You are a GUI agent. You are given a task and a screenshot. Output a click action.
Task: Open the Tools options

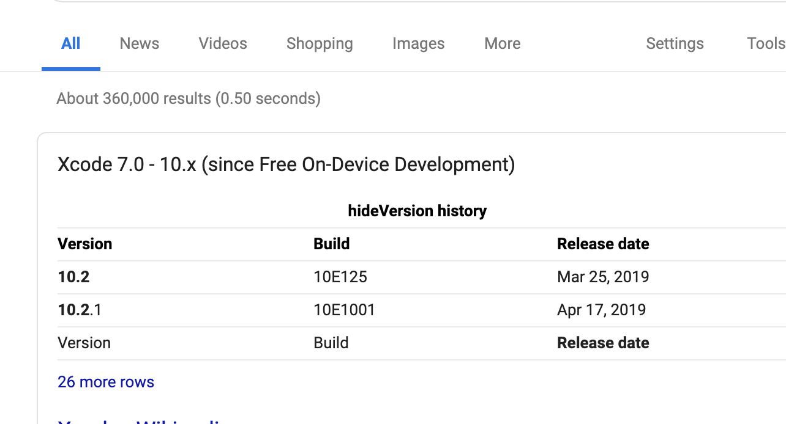[765, 43]
